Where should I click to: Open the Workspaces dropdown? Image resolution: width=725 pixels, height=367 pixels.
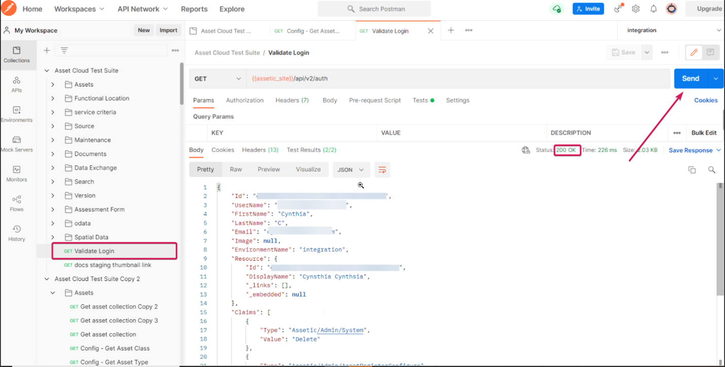(x=79, y=9)
